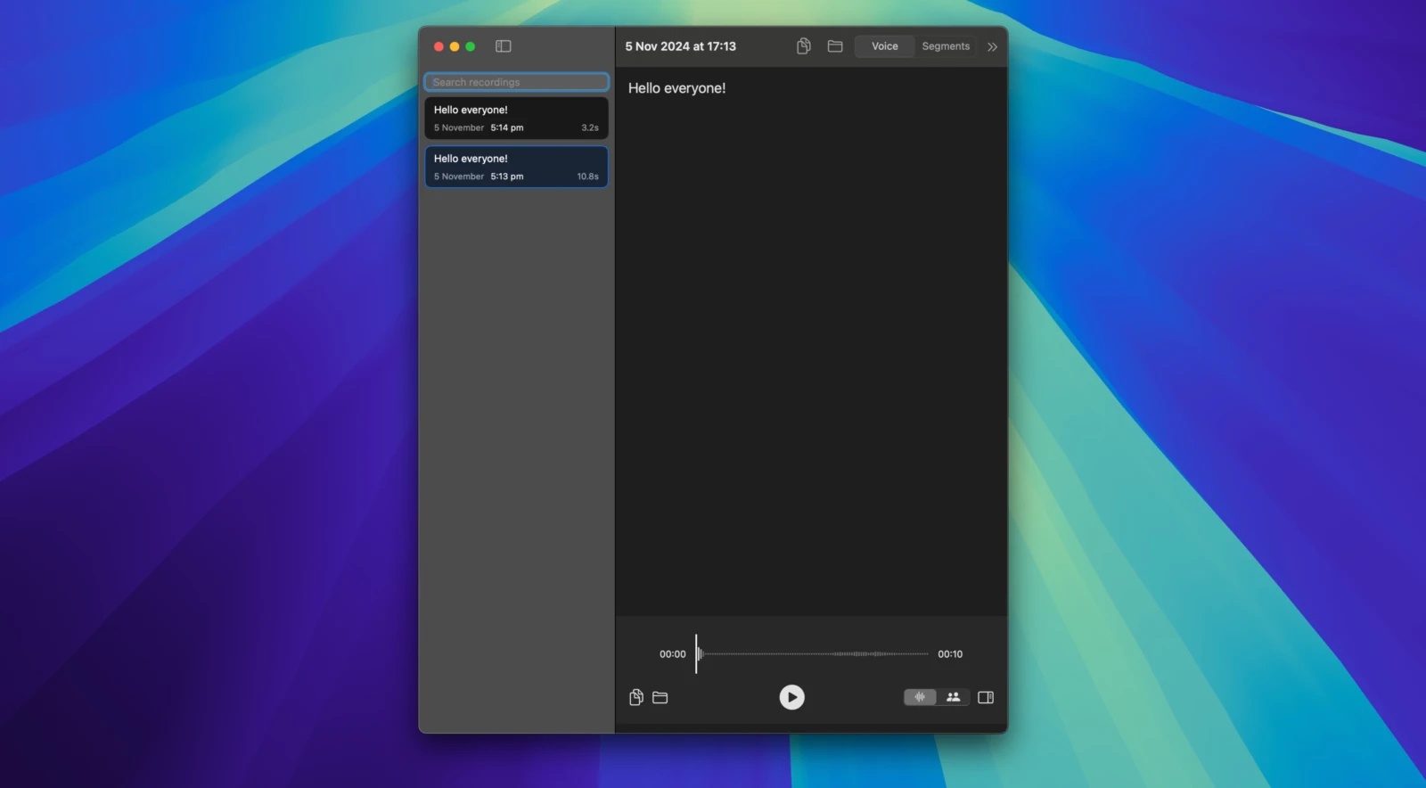Click the "Hello everyone!" transcript text
This screenshot has width=1426, height=788.
(676, 88)
